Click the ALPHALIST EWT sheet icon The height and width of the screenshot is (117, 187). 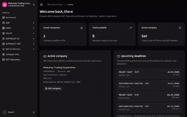[x=3, y=44]
